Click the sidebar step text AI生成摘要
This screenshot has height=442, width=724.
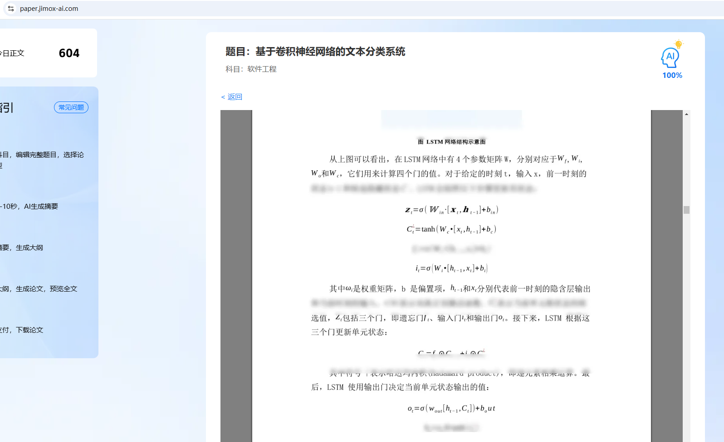click(41, 207)
